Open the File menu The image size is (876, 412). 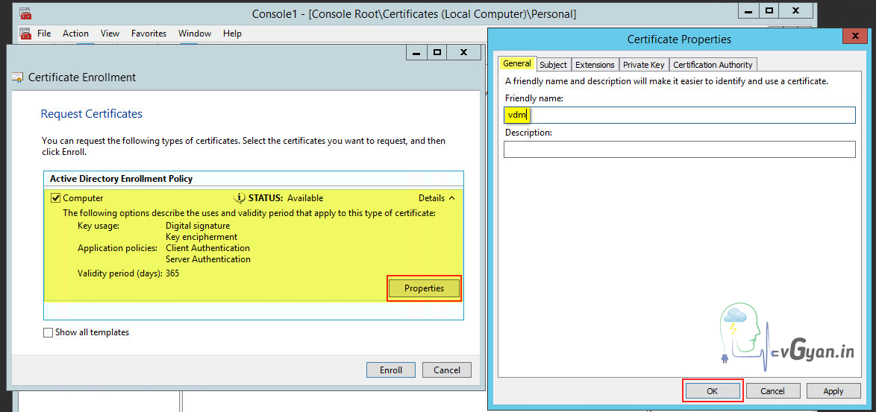point(44,34)
